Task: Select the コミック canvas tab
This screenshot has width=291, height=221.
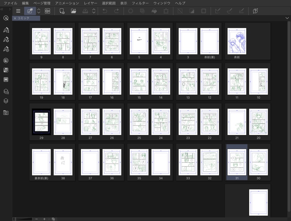Action: point(26,18)
